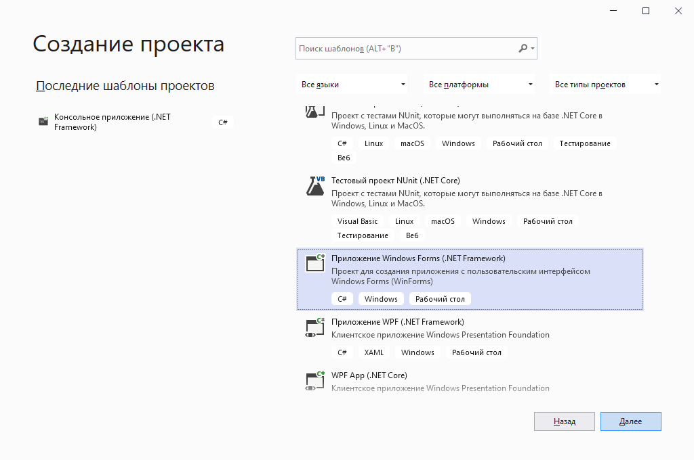
Task: Select 'Тестовый проект NUnit (.NET Core)' Visual Basic template
Action: point(395,181)
